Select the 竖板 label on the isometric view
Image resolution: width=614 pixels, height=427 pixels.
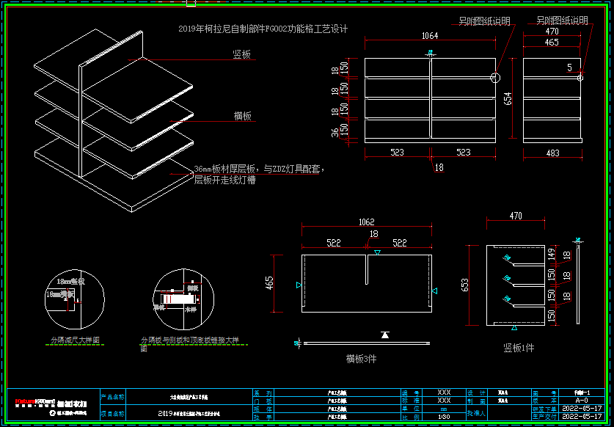tap(242, 55)
